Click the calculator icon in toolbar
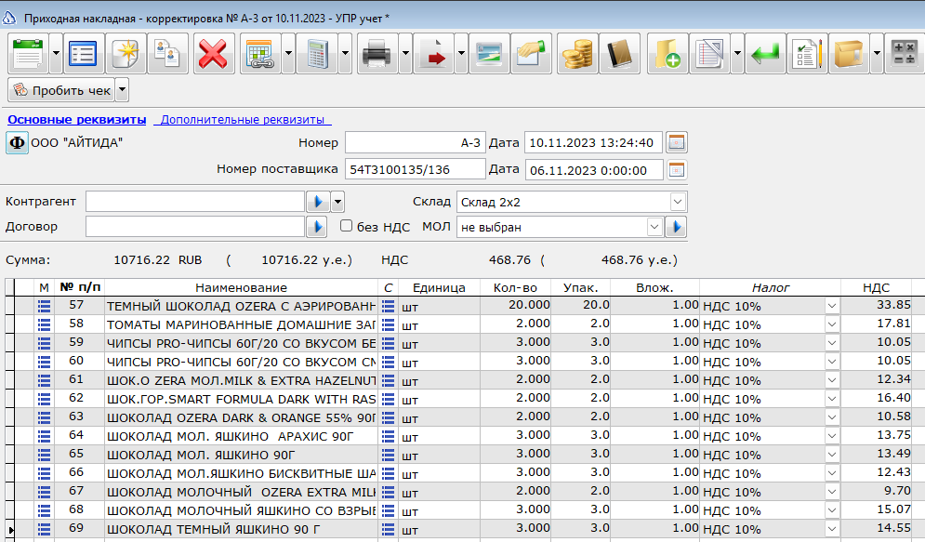Screen dimensions: 925x542 [x=317, y=54]
